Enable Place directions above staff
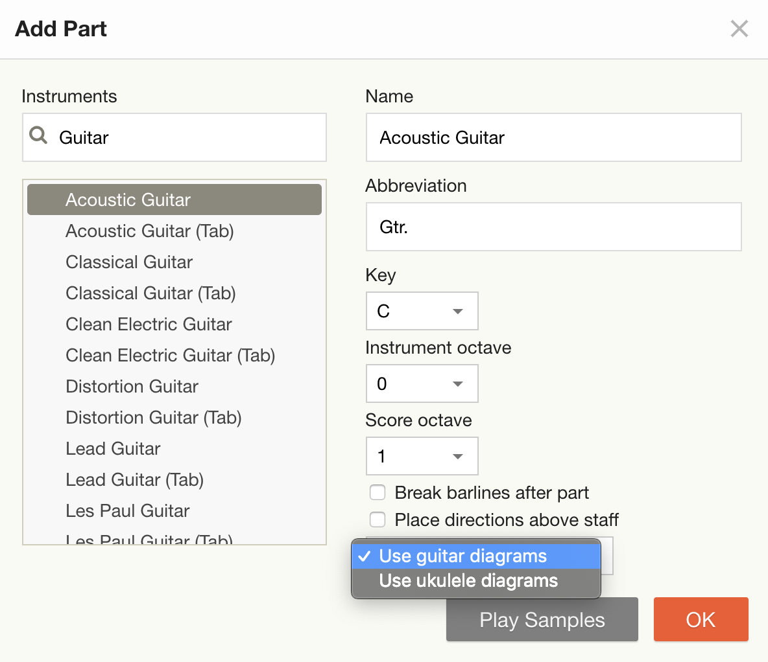This screenshot has width=768, height=662. coord(377,519)
